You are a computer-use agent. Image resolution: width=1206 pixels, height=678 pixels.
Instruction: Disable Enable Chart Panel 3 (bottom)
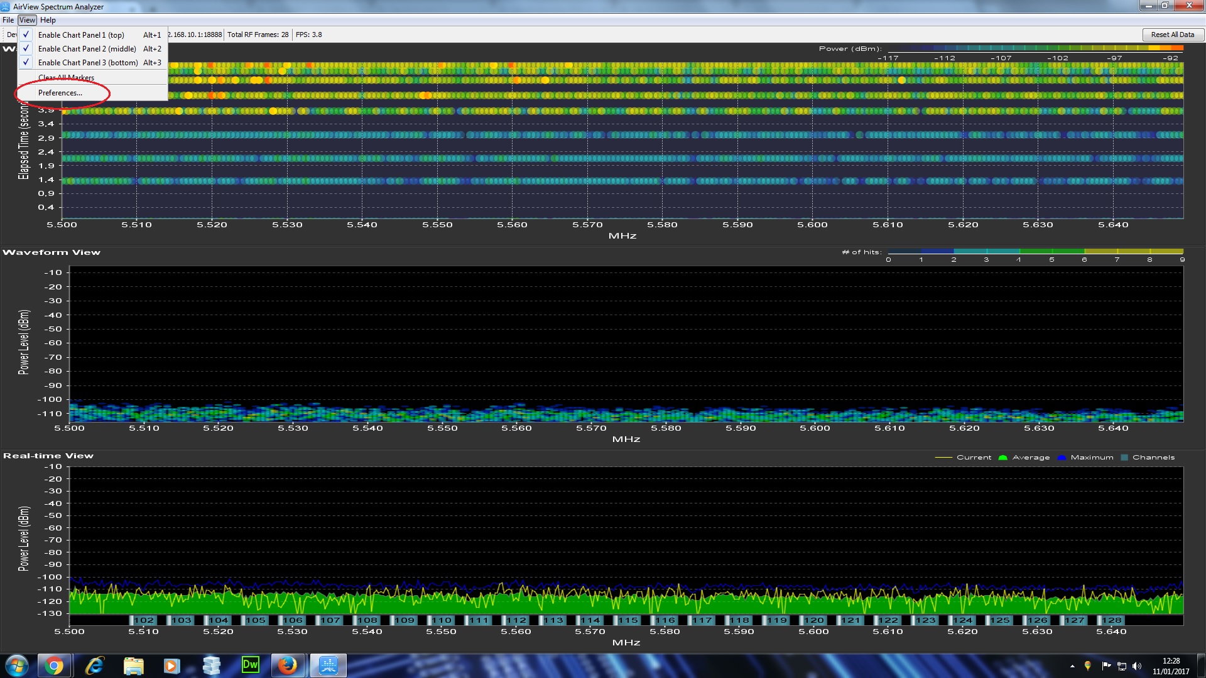(x=88, y=63)
